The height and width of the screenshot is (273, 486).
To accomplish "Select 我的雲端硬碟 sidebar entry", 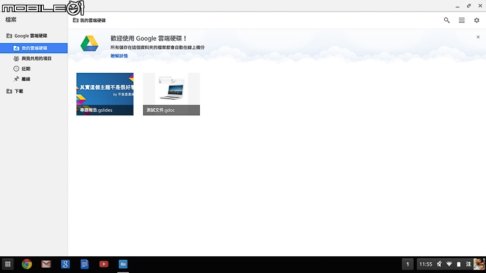I will tap(34, 48).
